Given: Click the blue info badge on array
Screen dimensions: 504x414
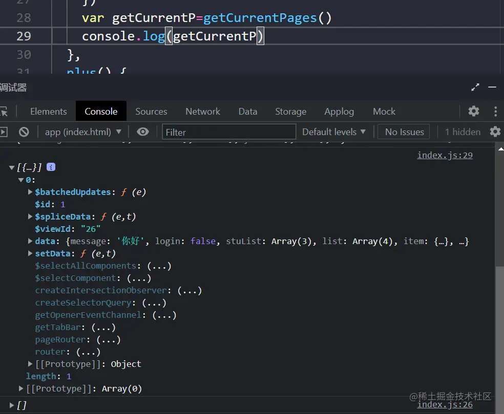Looking at the screenshot, I should [51, 167].
